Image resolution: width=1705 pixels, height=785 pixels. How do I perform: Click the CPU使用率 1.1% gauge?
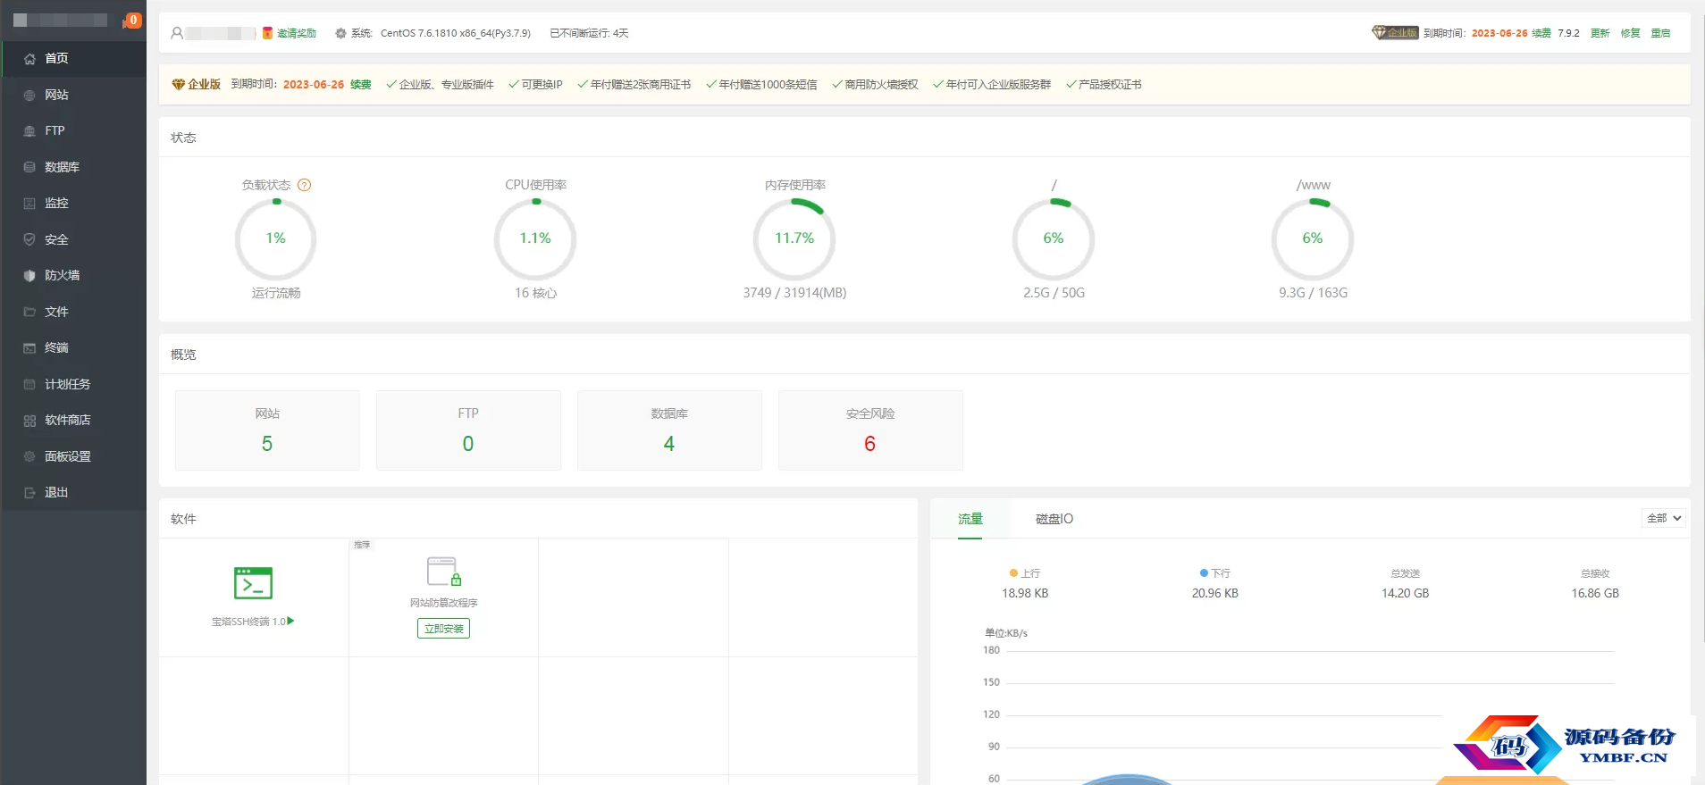pos(535,238)
